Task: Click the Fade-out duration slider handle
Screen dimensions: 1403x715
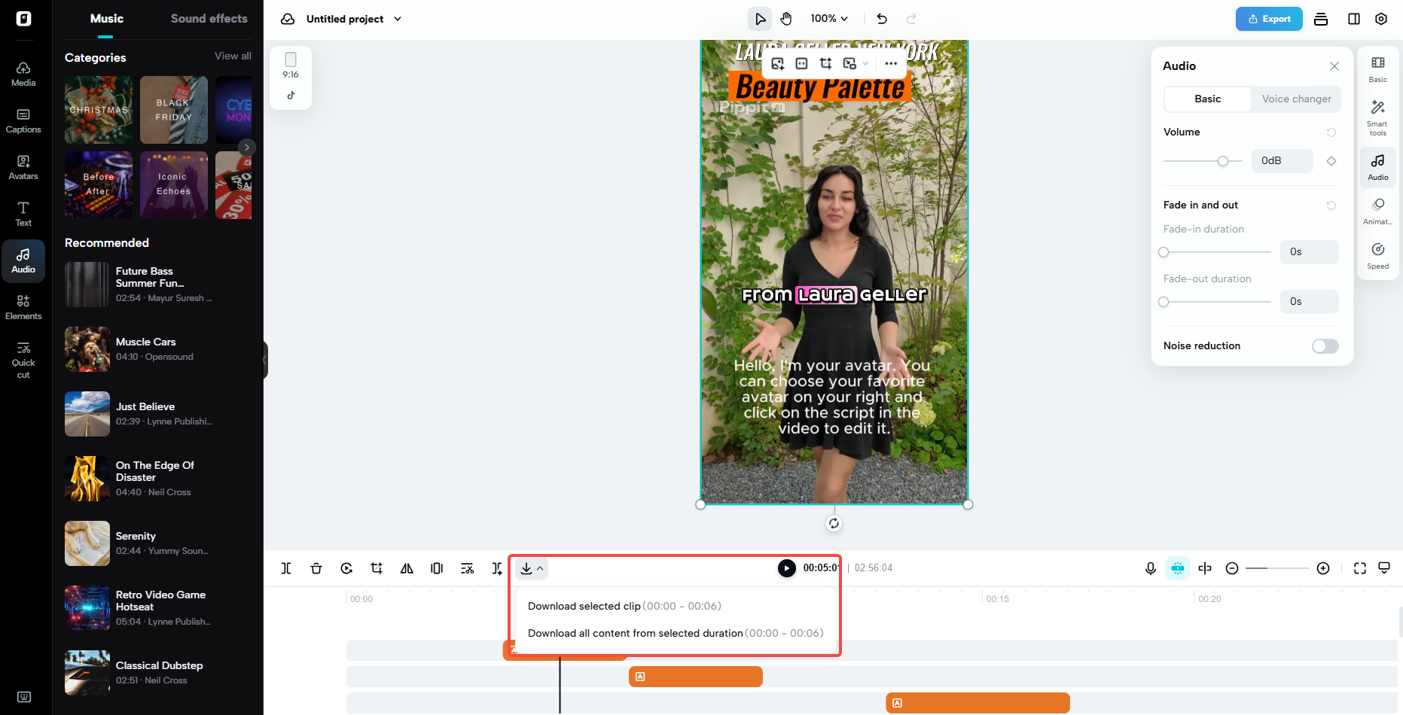Action: 1164,302
